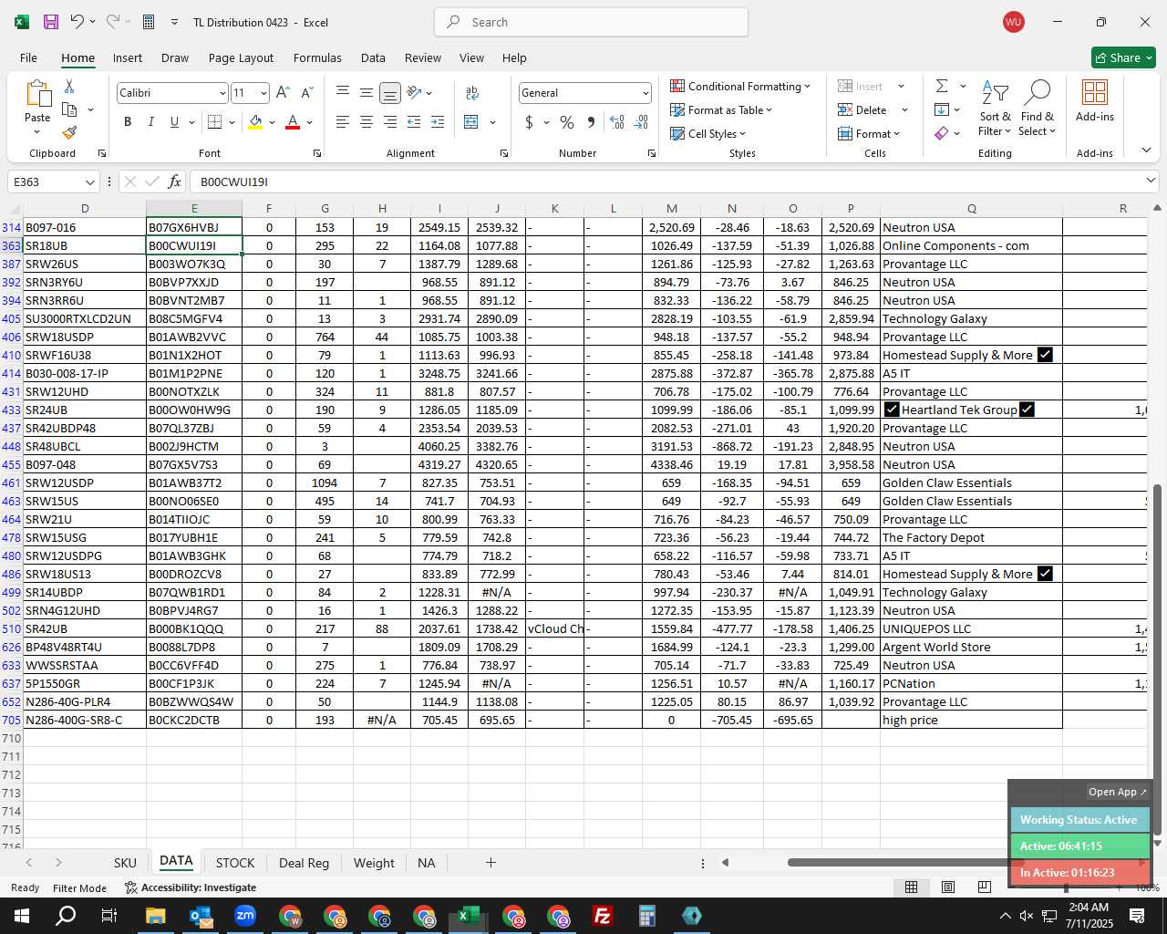Viewport: 1167px width, 934px height.
Task: Toggle checkbox left of Heartland Tek Group
Action: click(892, 410)
